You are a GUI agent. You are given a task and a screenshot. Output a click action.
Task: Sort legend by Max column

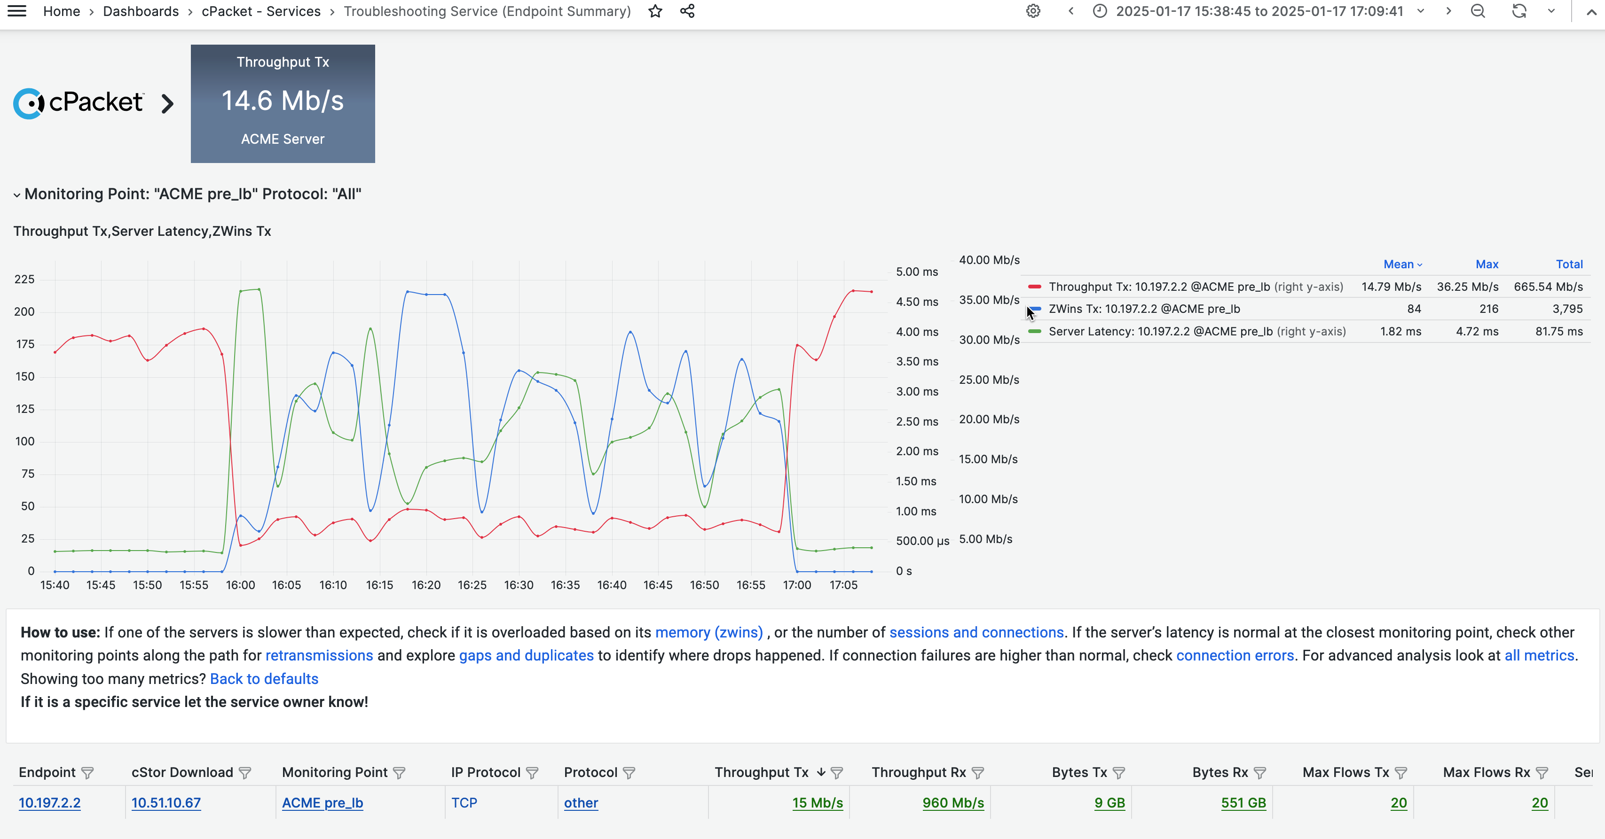point(1487,264)
